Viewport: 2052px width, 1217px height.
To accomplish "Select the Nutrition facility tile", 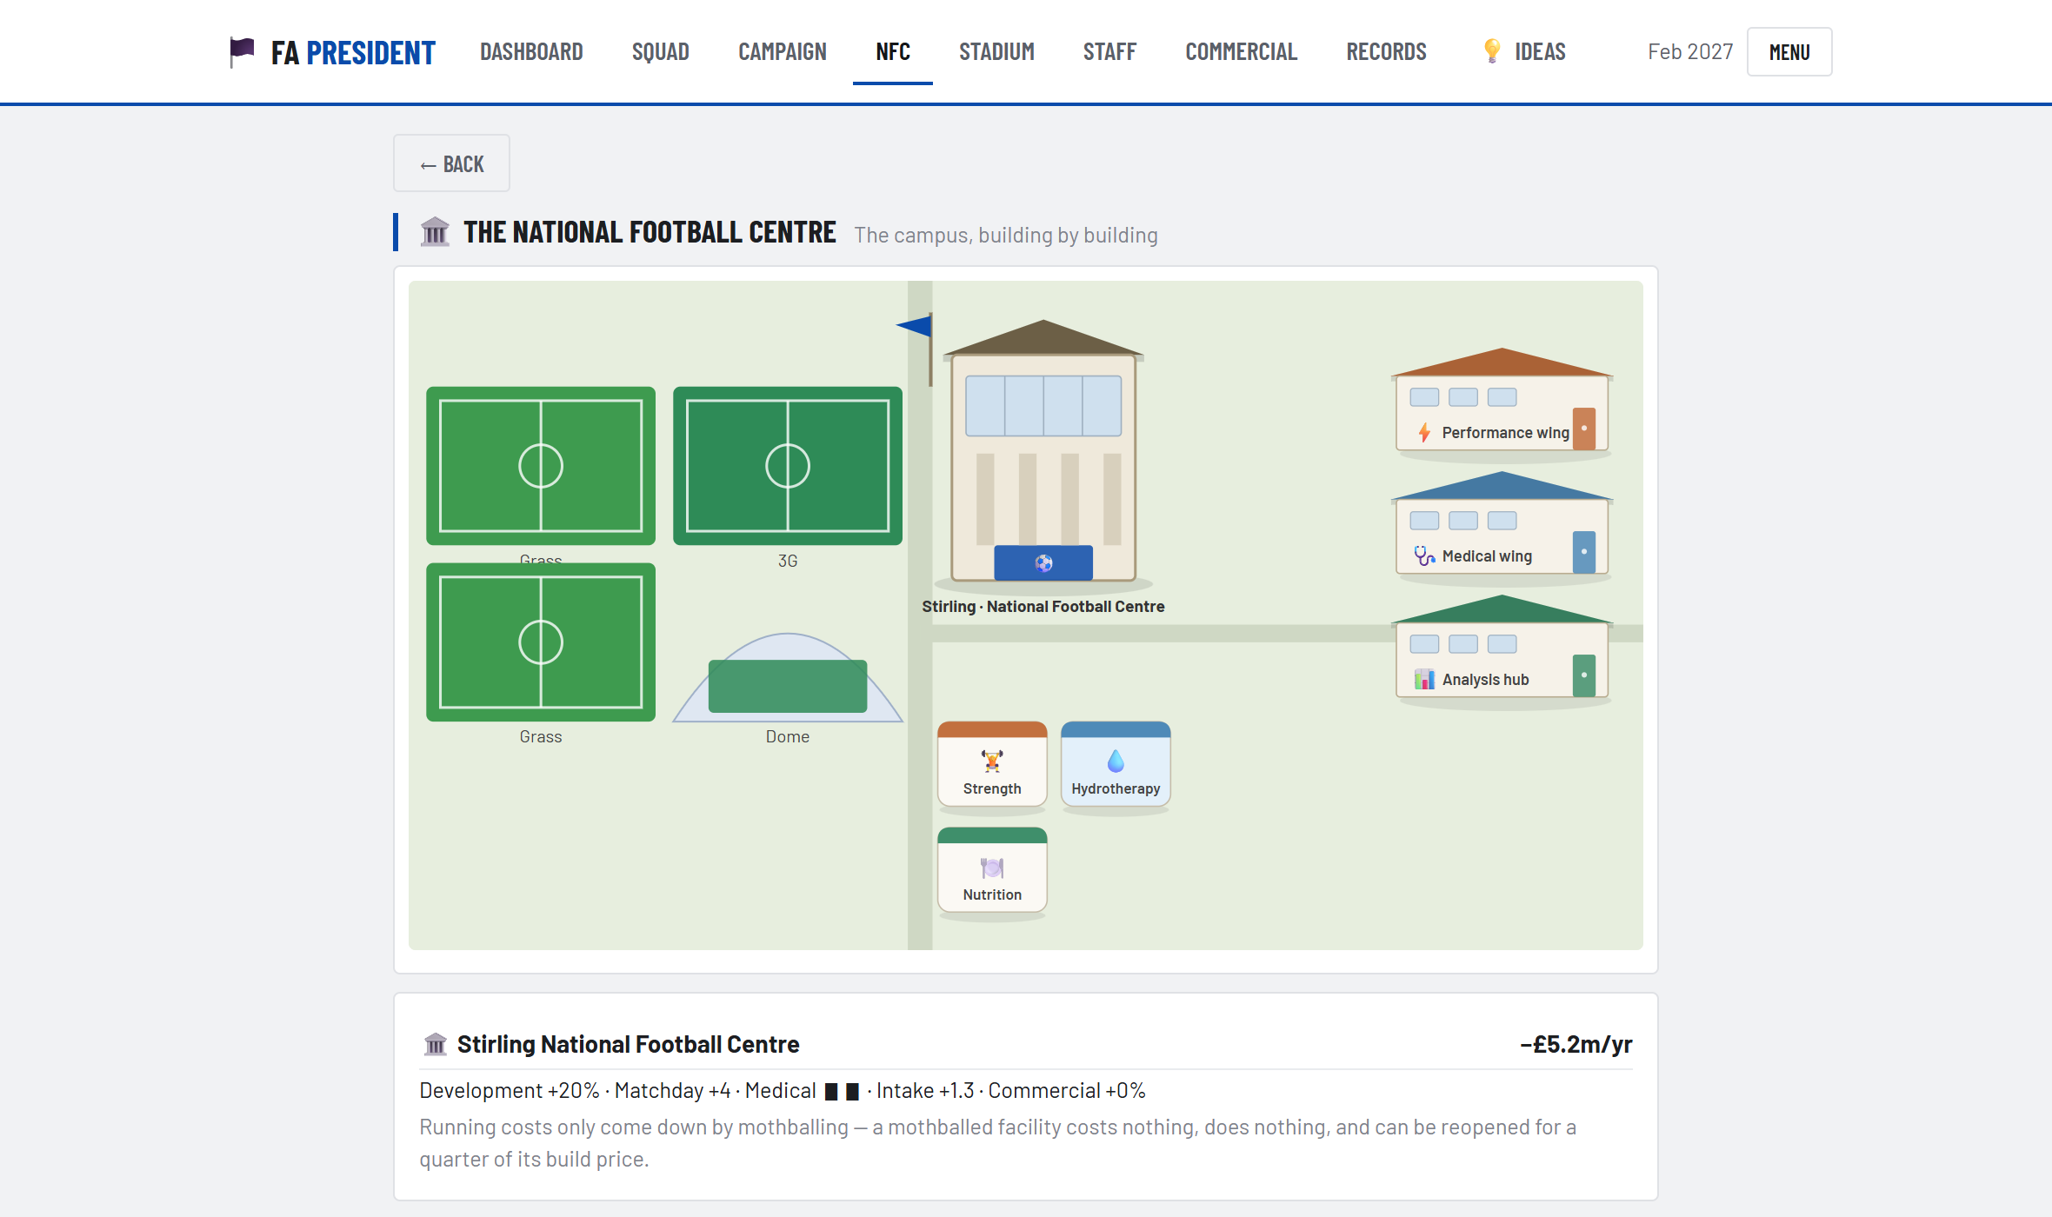I will coord(992,870).
